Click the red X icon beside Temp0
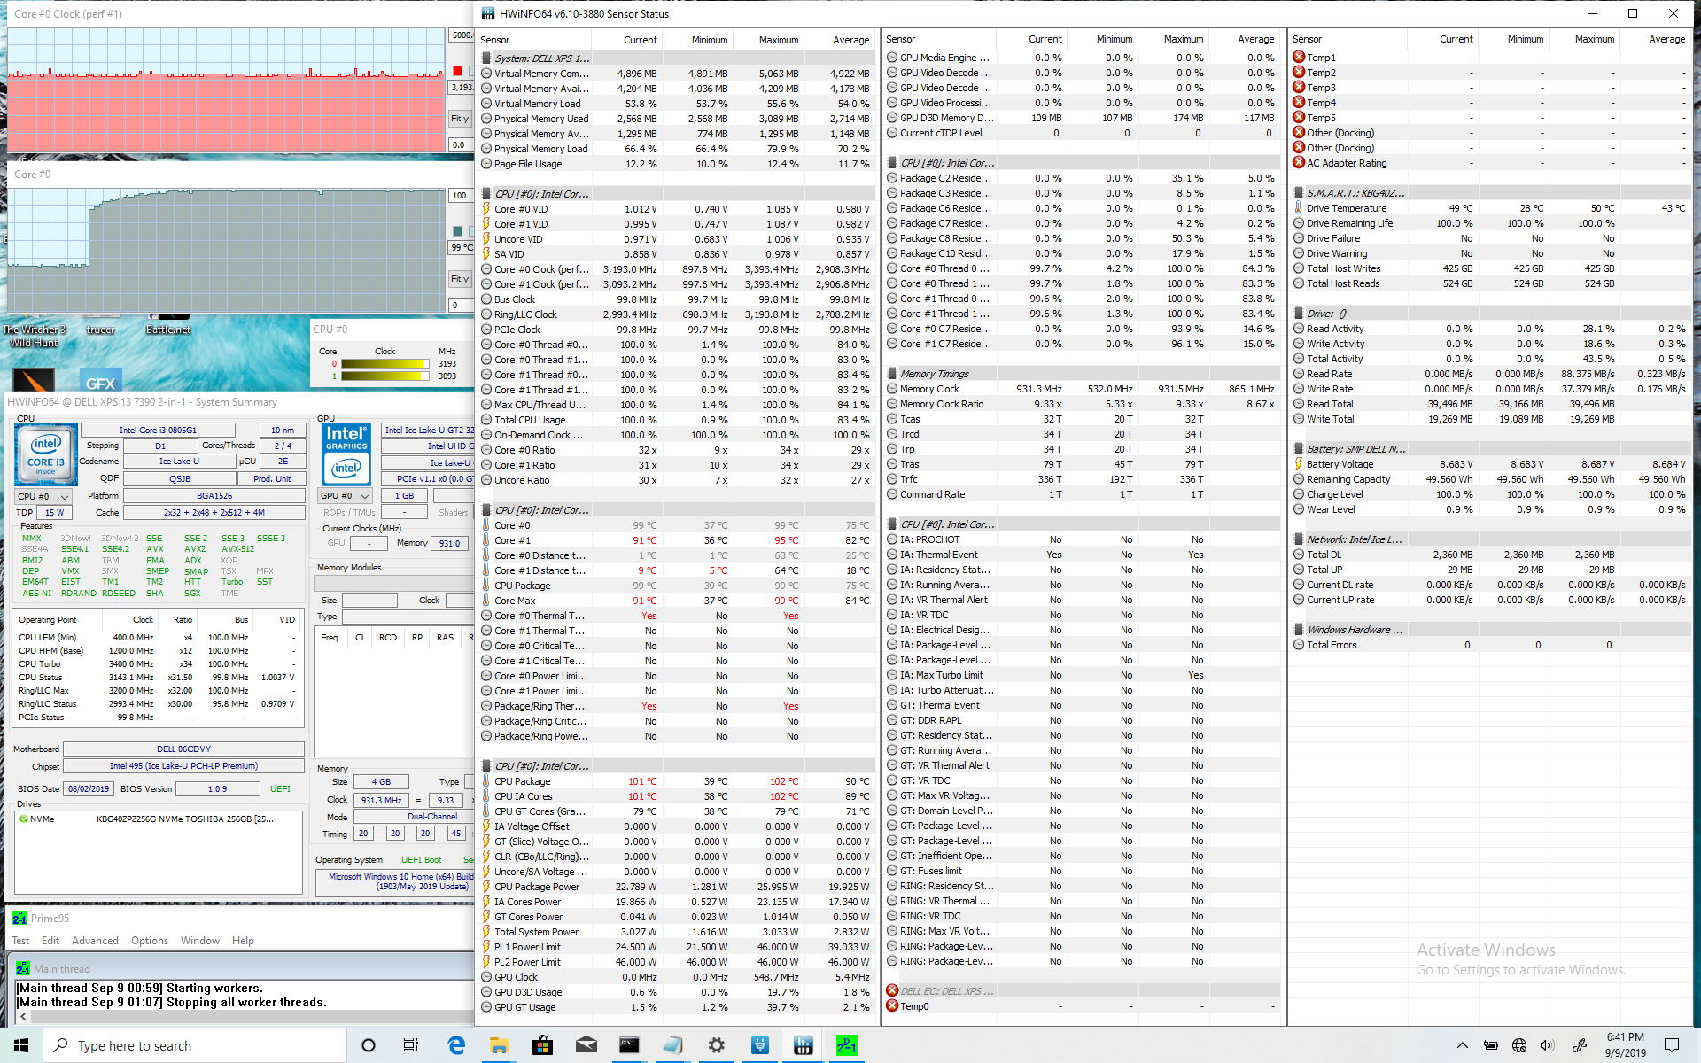This screenshot has width=1701, height=1063. 892,1006
